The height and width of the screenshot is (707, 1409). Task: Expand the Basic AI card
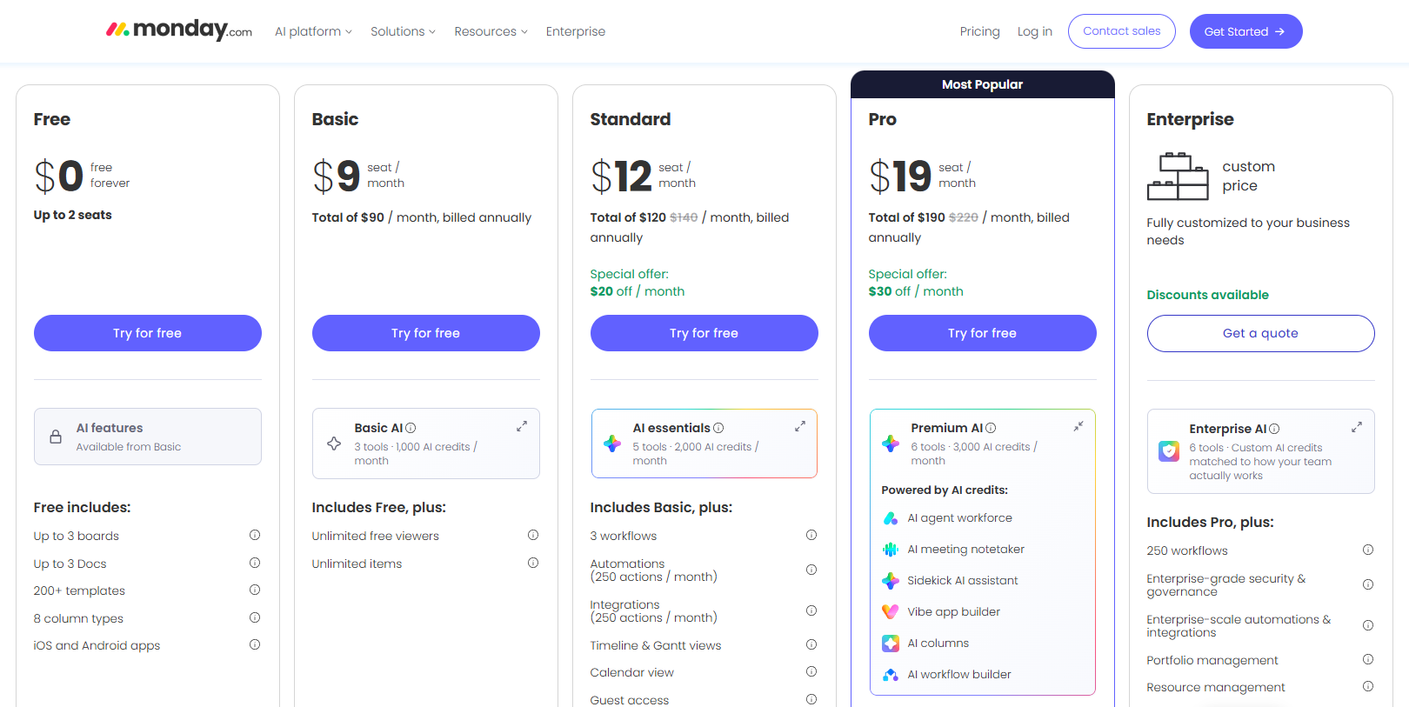pyautogui.click(x=522, y=426)
